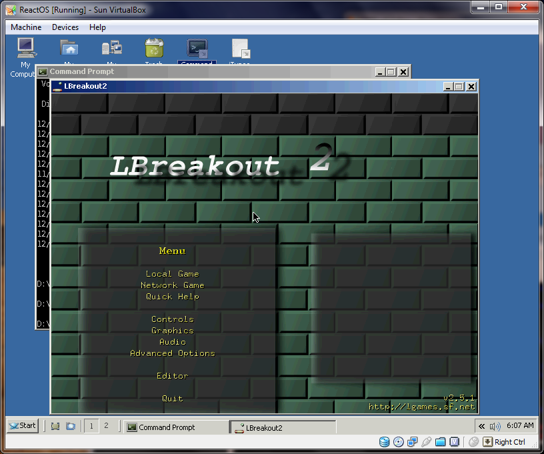The height and width of the screenshot is (454, 544).
Task: Open My Network Places desktop icon
Action: [111, 49]
